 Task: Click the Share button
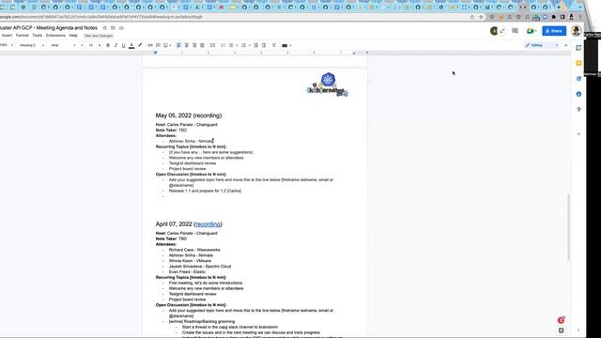[554, 31]
